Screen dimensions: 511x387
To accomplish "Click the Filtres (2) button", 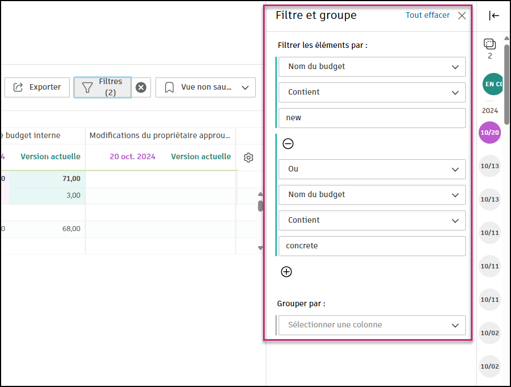I will tap(103, 87).
